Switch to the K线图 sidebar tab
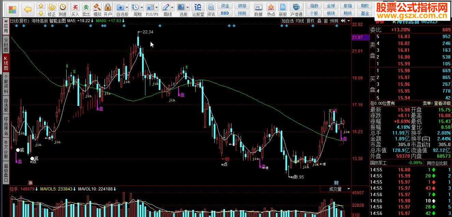 click(x=6, y=63)
